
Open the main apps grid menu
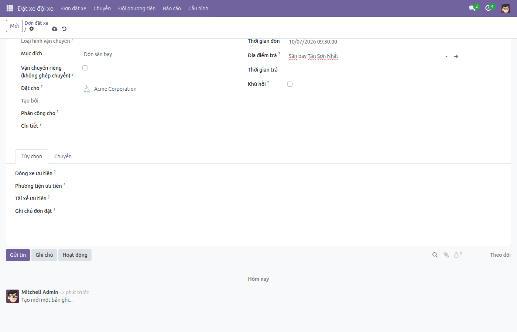[x=10, y=8]
